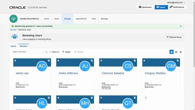Click the QT avatar circle

click(128, 103)
